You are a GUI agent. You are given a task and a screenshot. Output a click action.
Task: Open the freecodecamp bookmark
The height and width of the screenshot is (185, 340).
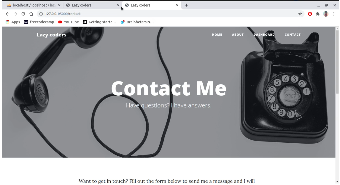point(39,22)
